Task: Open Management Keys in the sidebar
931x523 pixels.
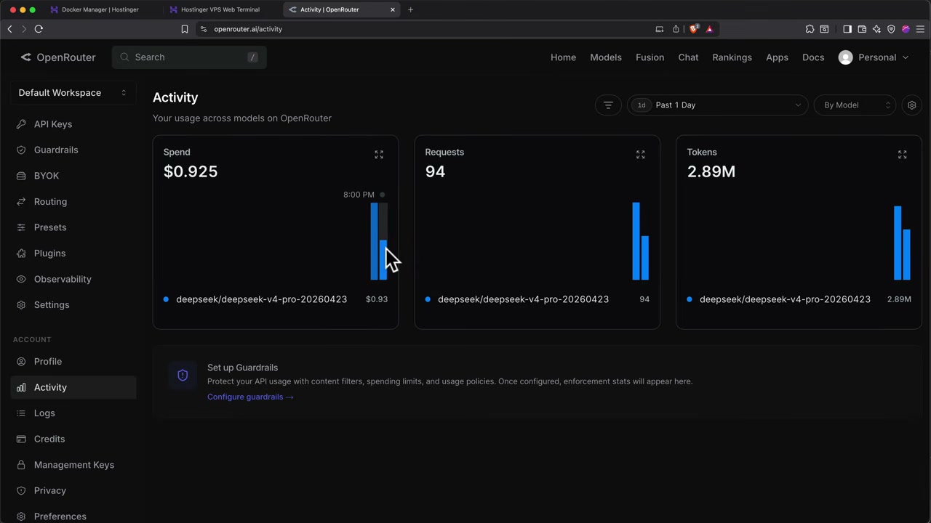Action: click(73, 465)
